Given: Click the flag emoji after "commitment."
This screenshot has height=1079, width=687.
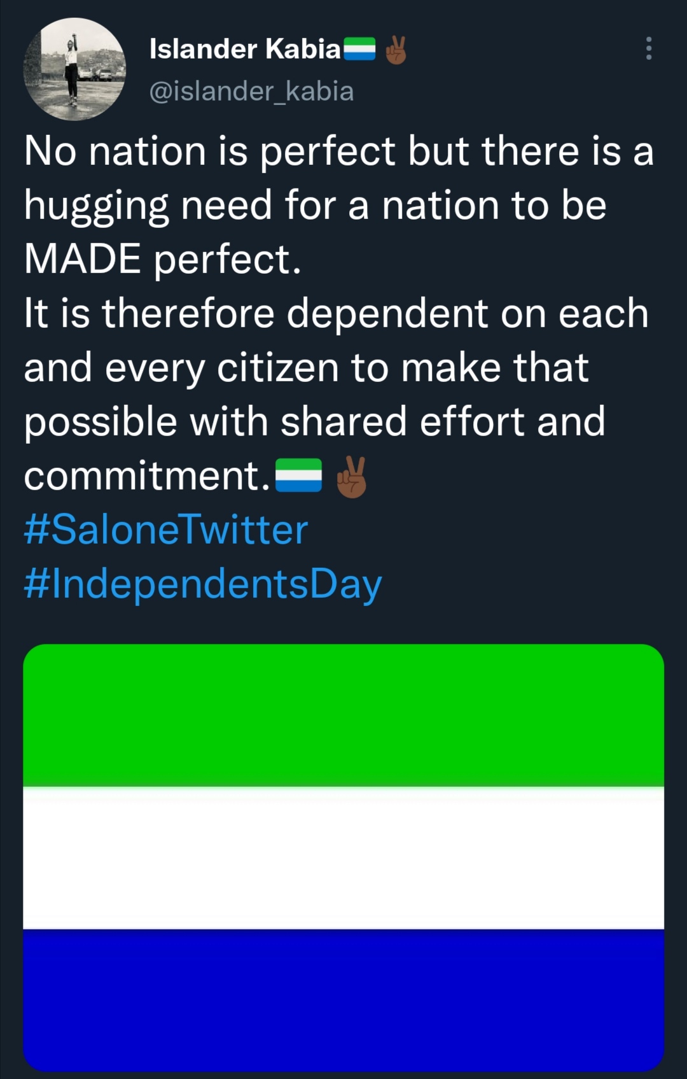Looking at the screenshot, I should click(298, 476).
